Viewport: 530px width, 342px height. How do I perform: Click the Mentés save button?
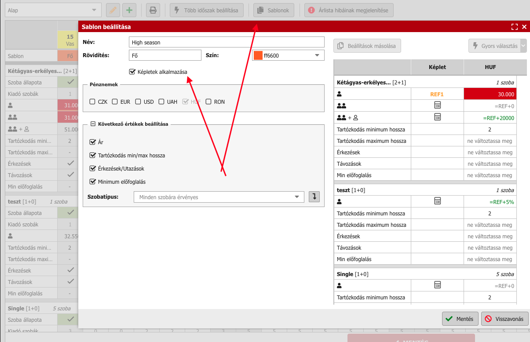(x=460, y=319)
